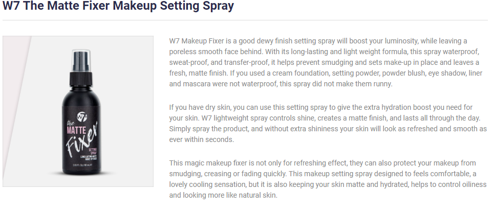Image resolution: width=493 pixels, height=213 pixels.
Task: Click the line beginning 'Simply spray the product'
Action: (328, 129)
